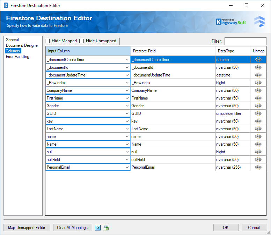The image size is (271, 235).
Task: Click Map Unmapped Fields button
Action: pyautogui.click(x=27, y=228)
